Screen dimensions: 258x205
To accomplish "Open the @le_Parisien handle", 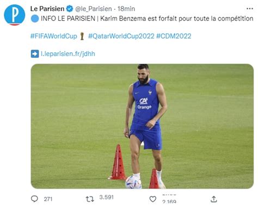I will click(94, 9).
